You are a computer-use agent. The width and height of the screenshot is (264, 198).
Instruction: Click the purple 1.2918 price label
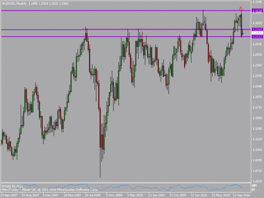pos(257,30)
